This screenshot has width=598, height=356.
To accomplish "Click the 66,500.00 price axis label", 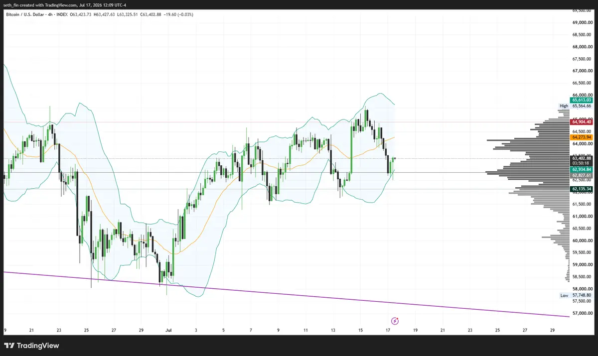I will tap(582, 83).
